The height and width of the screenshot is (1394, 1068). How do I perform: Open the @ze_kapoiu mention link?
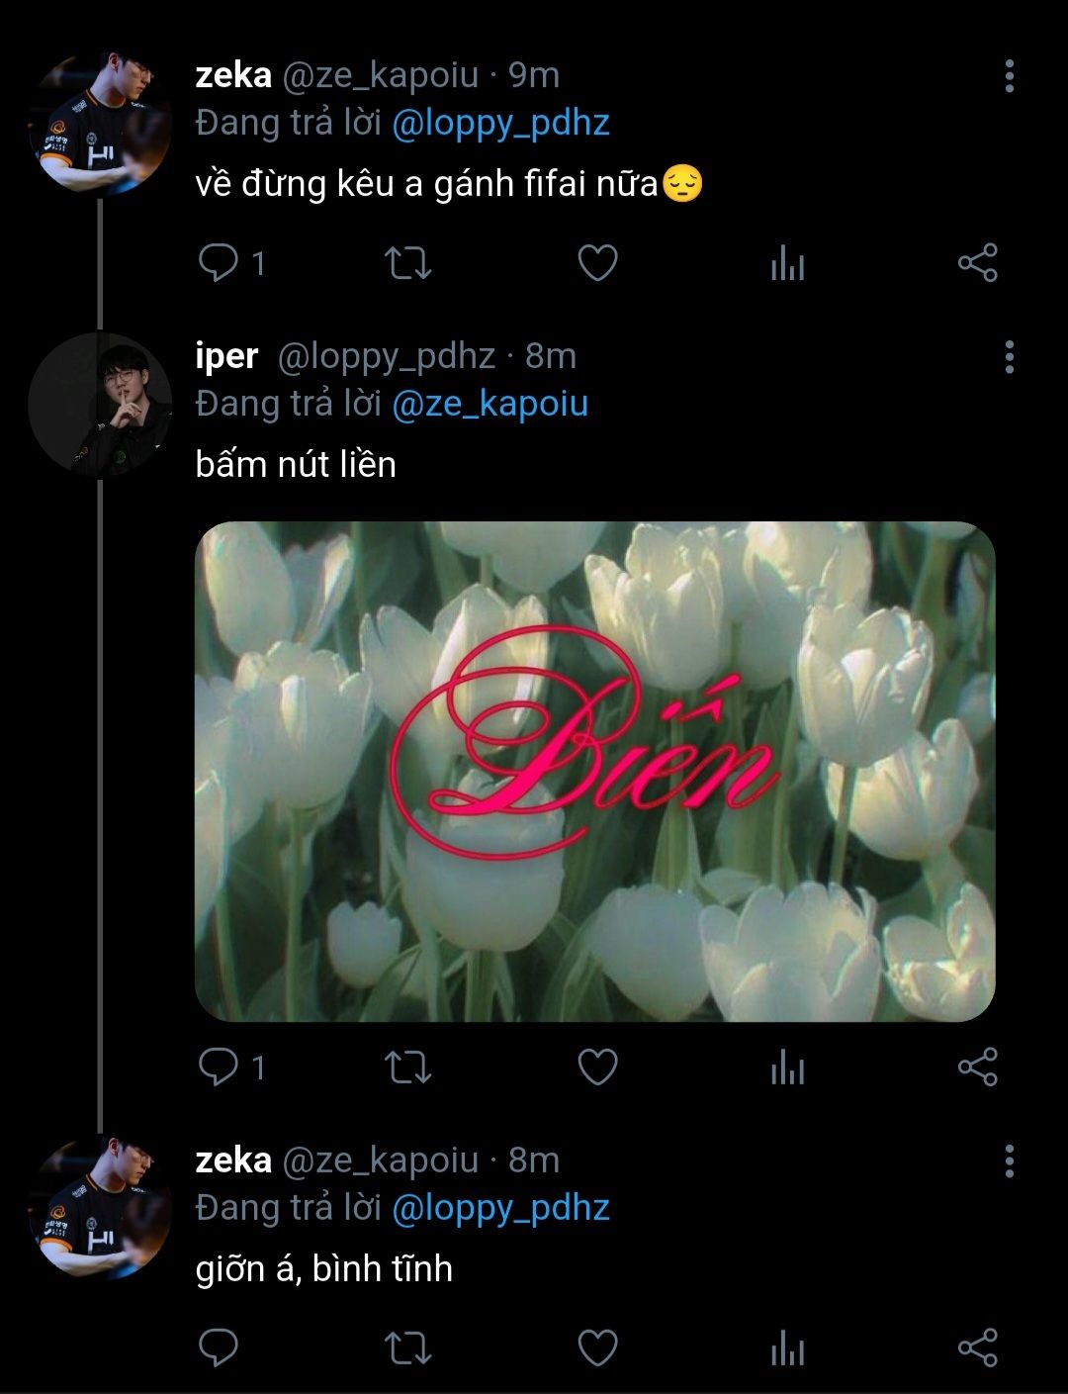click(x=489, y=404)
